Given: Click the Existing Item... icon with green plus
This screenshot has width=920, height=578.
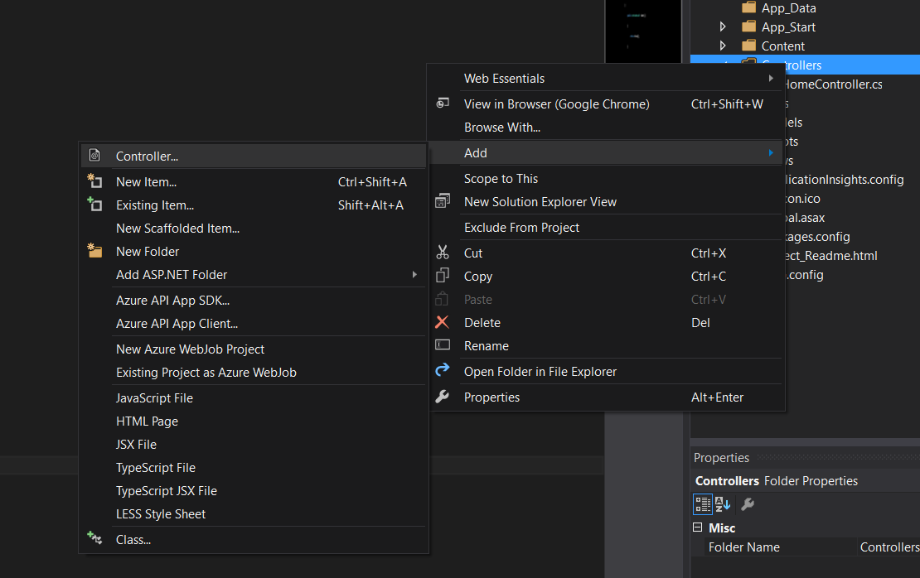Looking at the screenshot, I should (94, 205).
